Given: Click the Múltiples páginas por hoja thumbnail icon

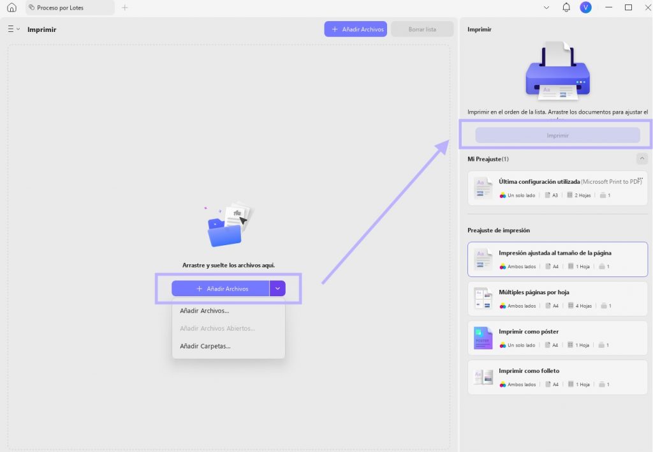Looking at the screenshot, I should pyautogui.click(x=483, y=299).
